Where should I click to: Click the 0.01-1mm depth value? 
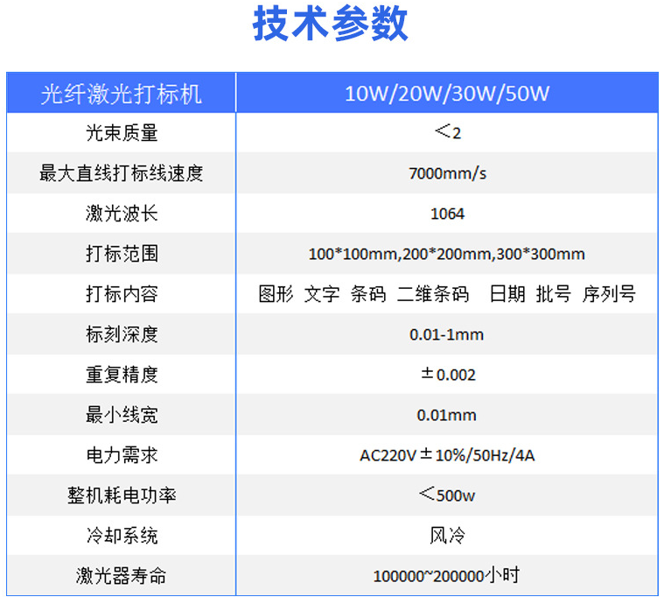[x=446, y=334]
